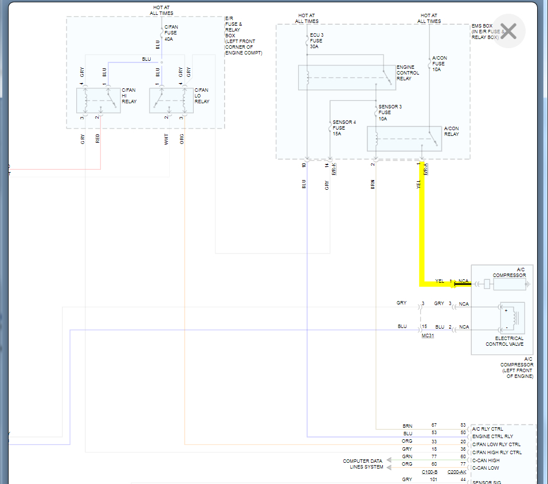Select the A/CON RELAY symbol

point(404,139)
